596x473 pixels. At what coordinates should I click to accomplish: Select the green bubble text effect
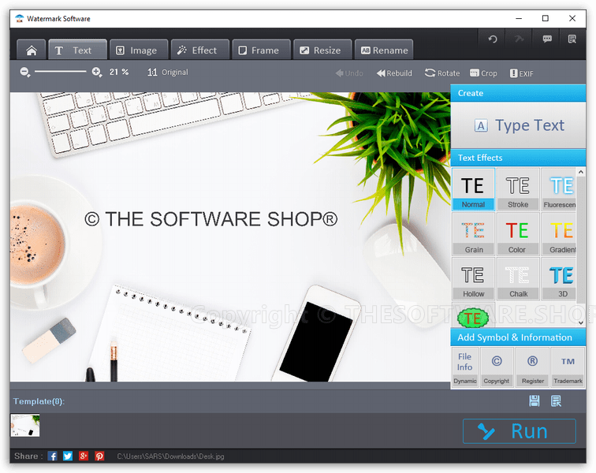[473, 317]
